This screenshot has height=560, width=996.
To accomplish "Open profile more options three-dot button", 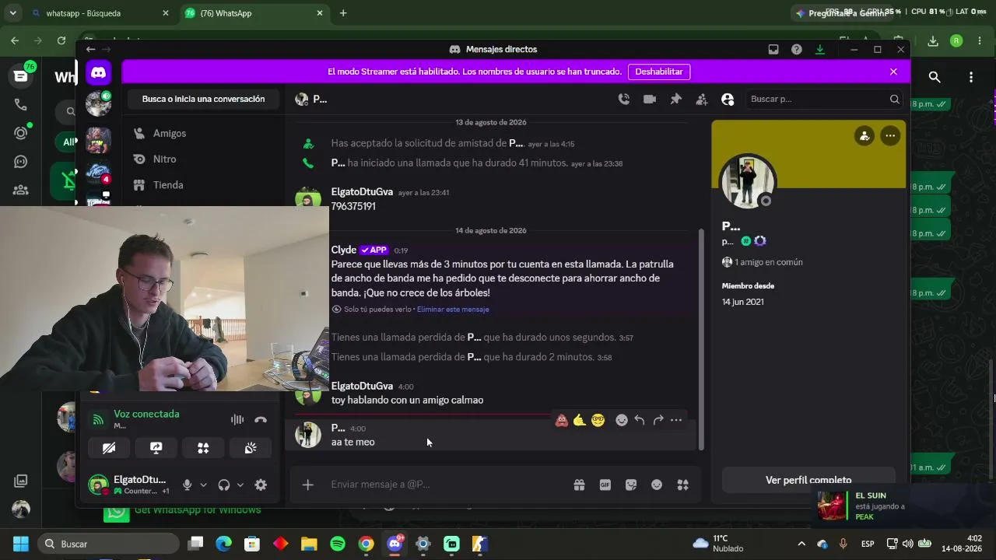I will coord(890,136).
